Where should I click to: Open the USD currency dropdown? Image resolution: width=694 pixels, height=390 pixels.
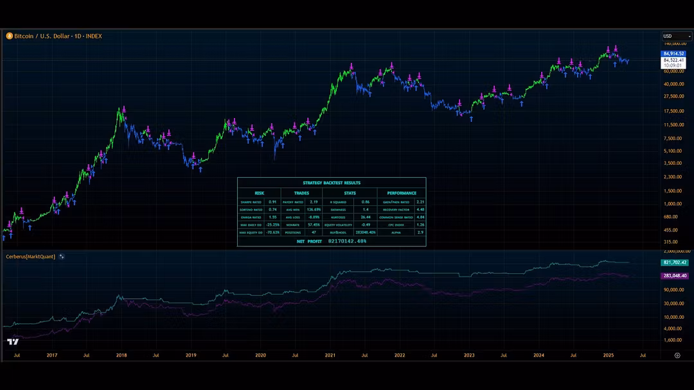click(x=677, y=37)
